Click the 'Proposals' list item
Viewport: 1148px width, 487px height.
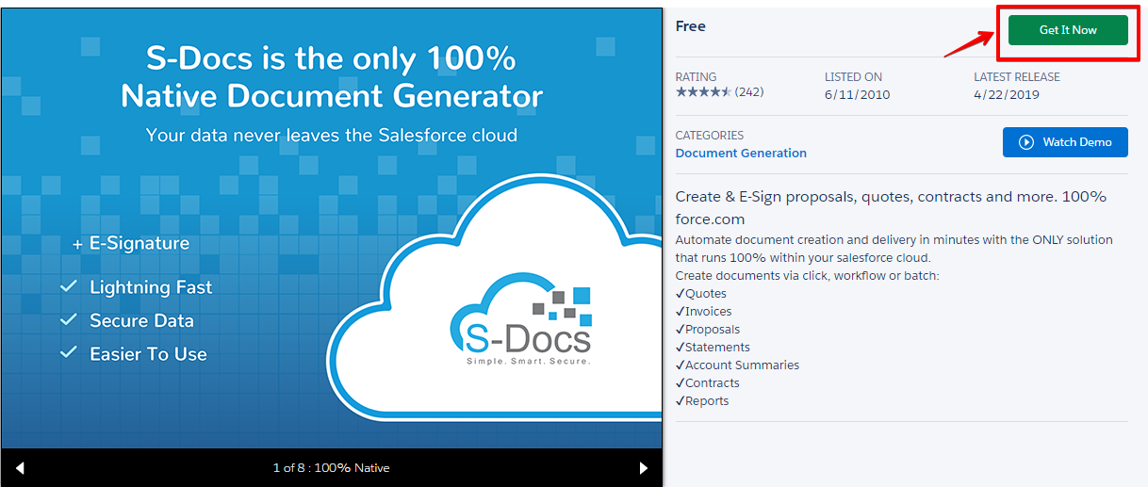(708, 330)
